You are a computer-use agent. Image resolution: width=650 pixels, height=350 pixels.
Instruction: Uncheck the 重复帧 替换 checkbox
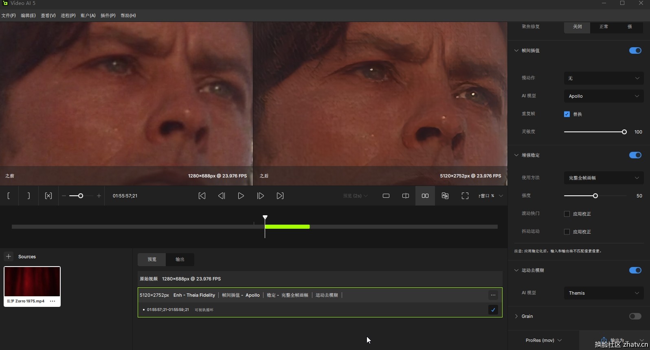click(567, 114)
